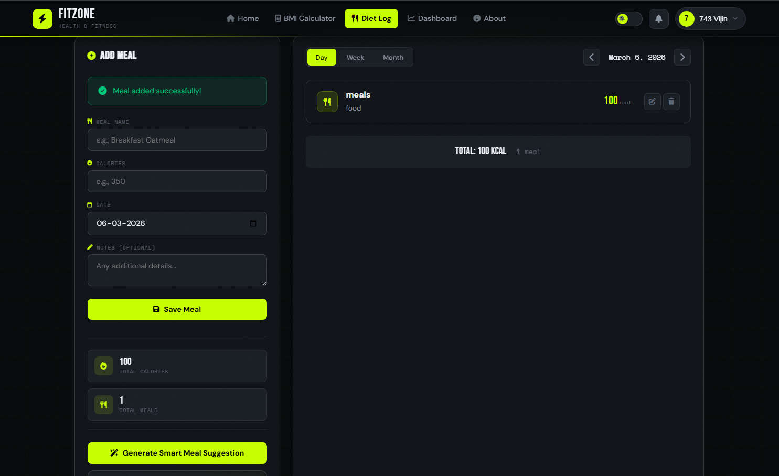The height and width of the screenshot is (476, 779).
Task: Open the notifications bell
Action: (x=658, y=19)
